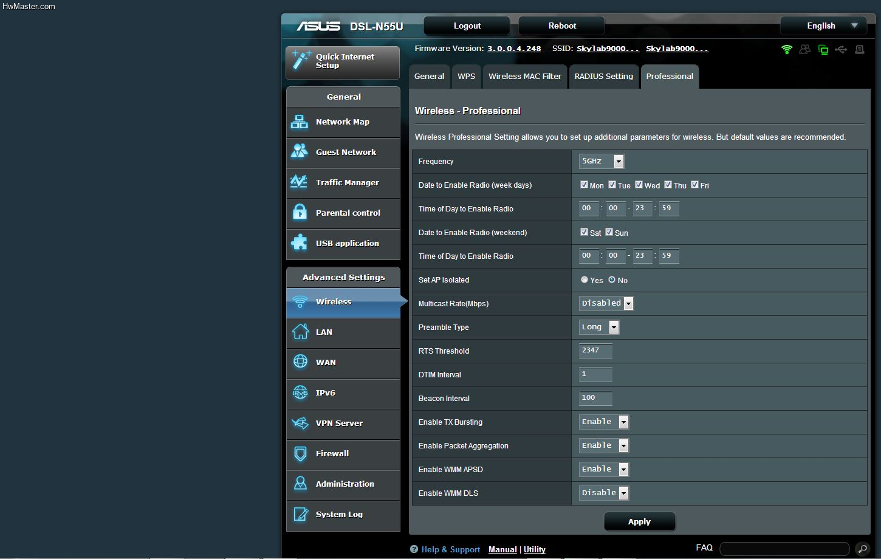Select the Professional tab

[670, 77]
